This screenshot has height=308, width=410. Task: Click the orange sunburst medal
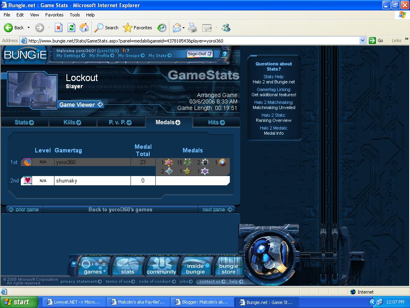[x=222, y=162]
